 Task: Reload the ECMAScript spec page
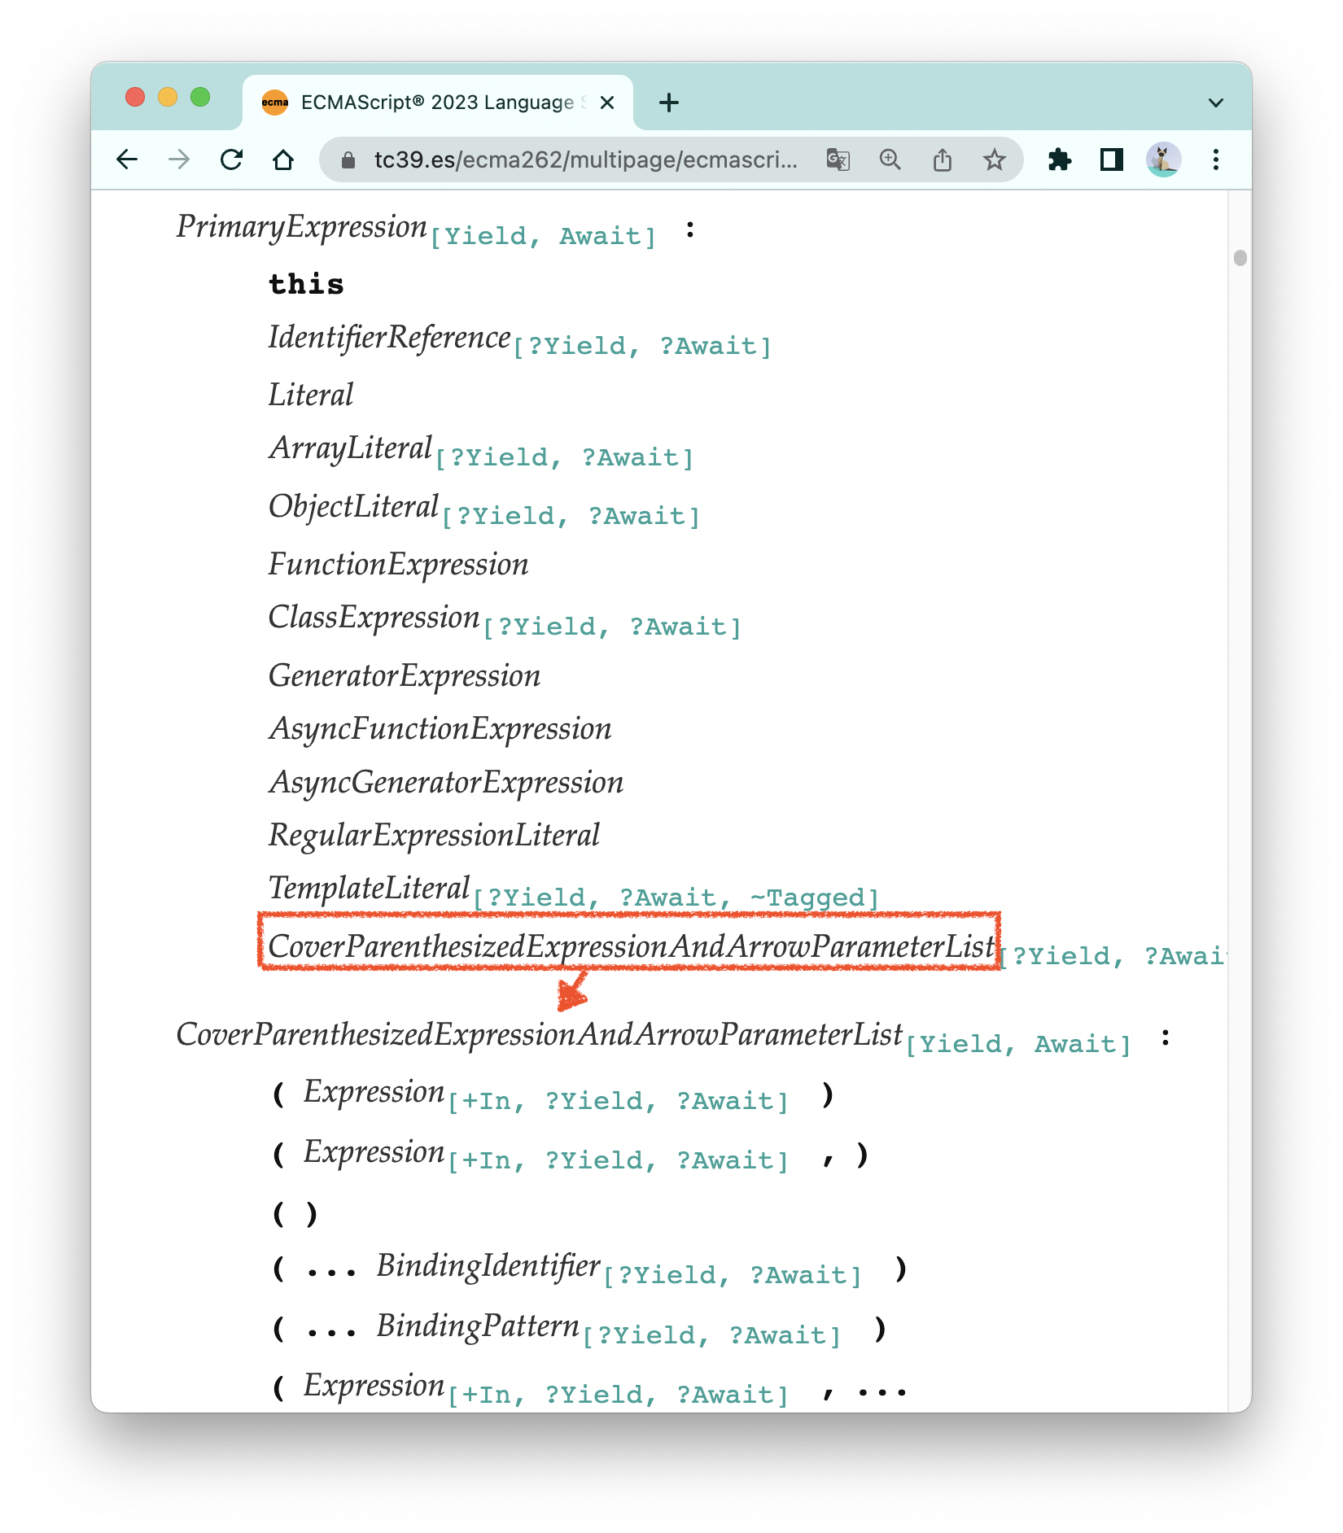(232, 159)
